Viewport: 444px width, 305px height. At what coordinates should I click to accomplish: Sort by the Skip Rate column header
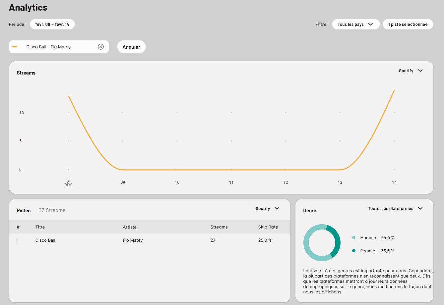pos(268,227)
